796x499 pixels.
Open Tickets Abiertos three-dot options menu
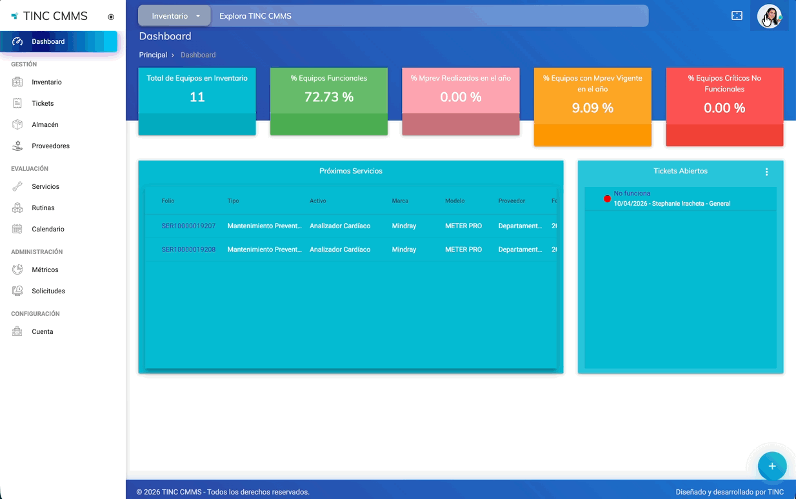(x=766, y=172)
